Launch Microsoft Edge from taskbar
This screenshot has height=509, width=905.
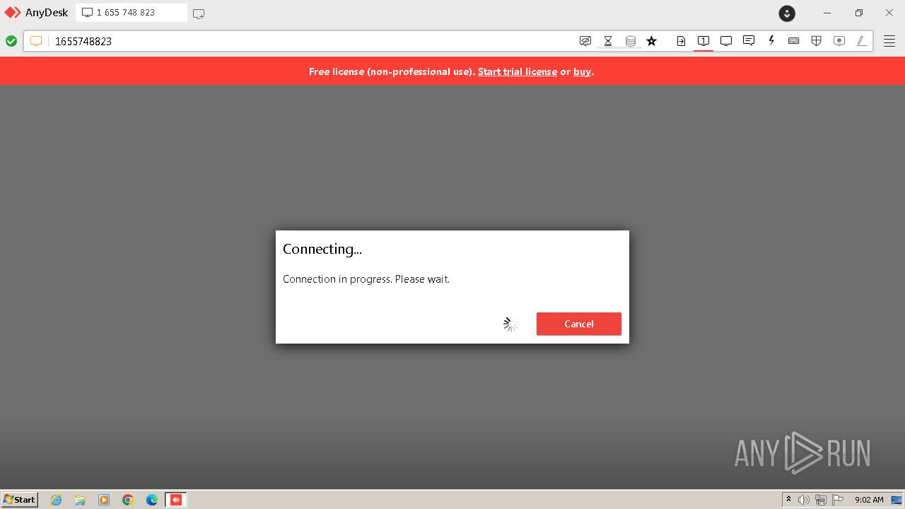tap(152, 500)
